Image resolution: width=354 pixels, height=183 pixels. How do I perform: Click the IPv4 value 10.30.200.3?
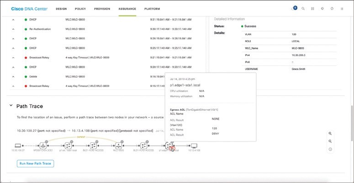[x=298, y=55]
